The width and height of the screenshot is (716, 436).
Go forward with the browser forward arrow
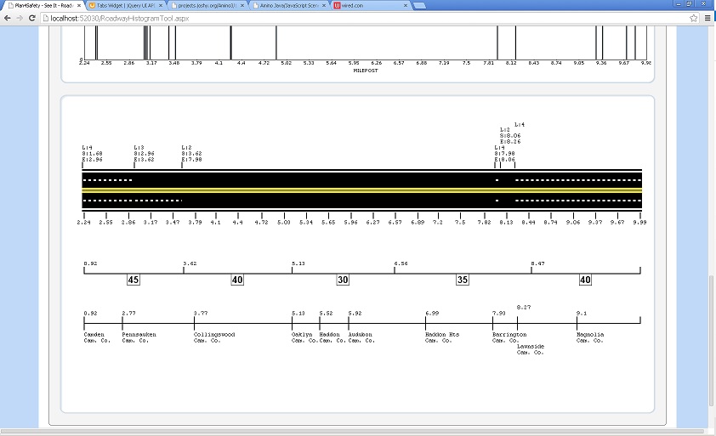tap(20, 18)
